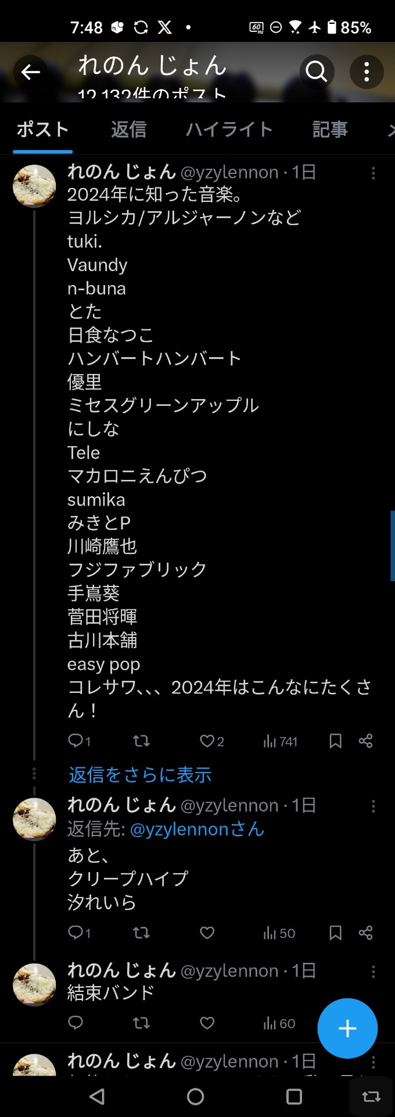The height and width of the screenshot is (1117, 395).
Task: Open search on this profile
Action: tap(316, 72)
